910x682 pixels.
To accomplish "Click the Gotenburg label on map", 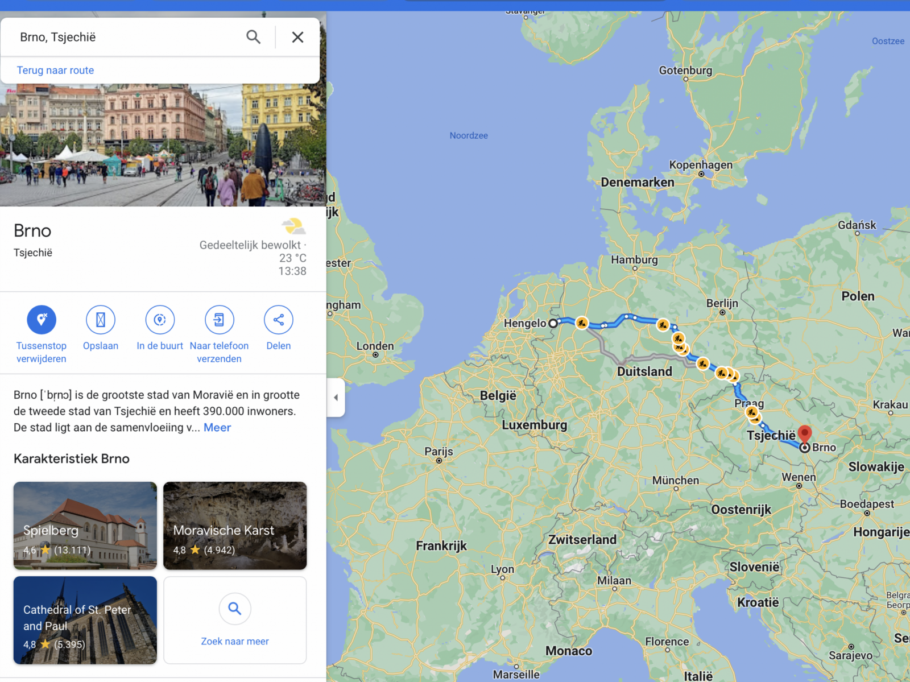I will pos(685,71).
